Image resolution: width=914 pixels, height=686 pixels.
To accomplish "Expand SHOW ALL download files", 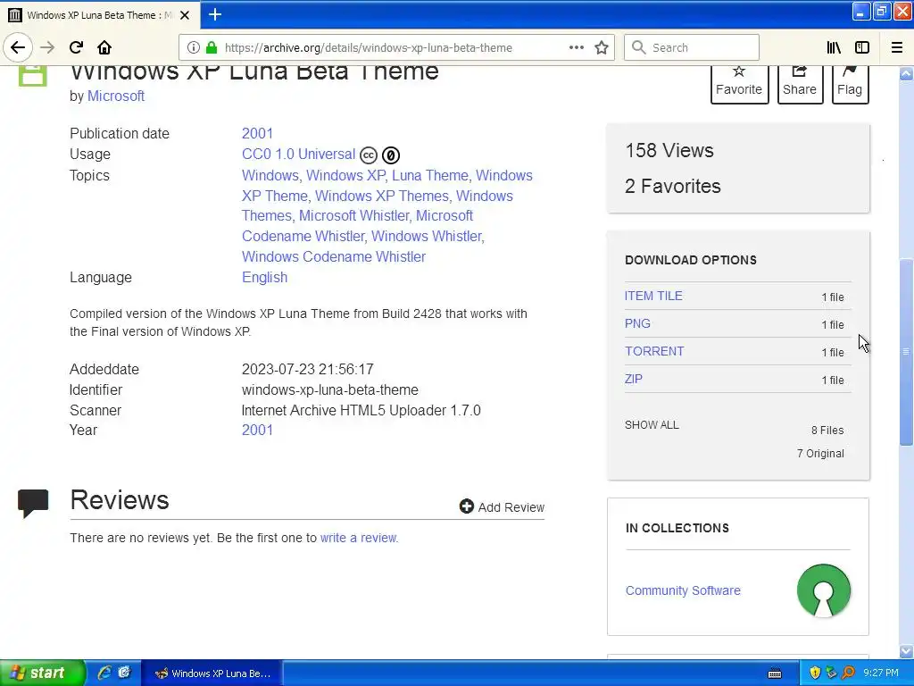I will [652, 424].
